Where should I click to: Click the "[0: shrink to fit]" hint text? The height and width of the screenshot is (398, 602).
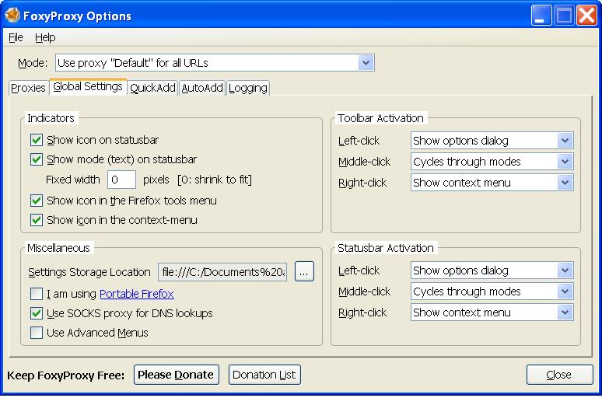(215, 180)
